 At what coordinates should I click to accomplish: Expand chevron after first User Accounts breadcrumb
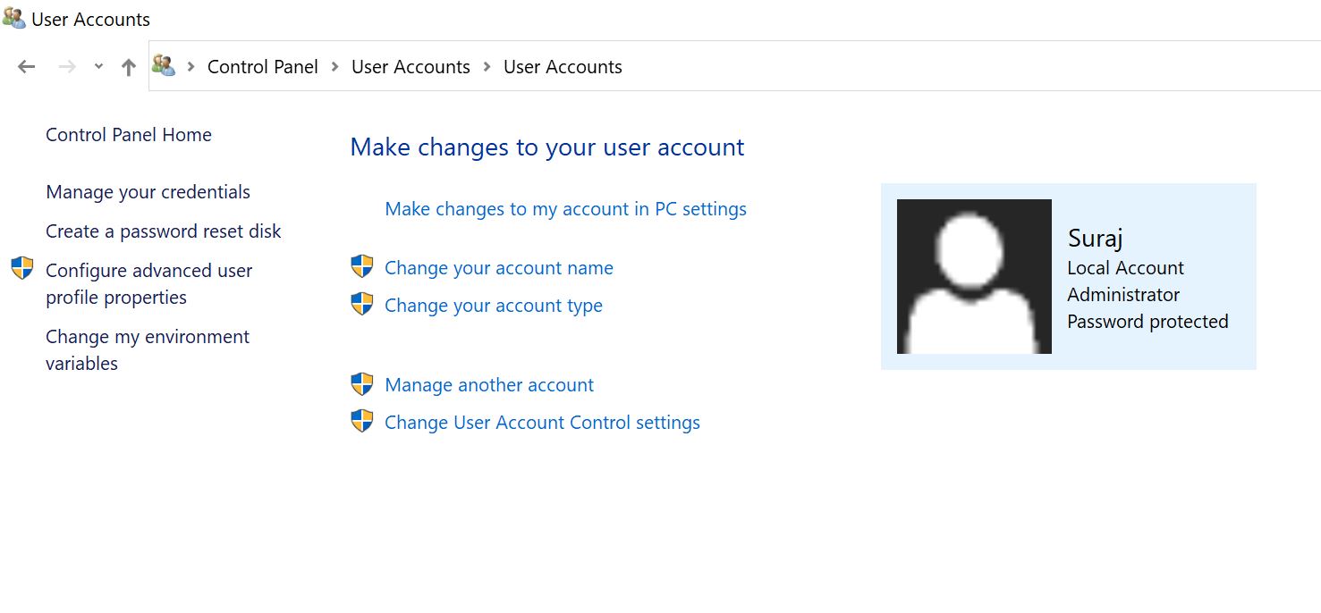[x=487, y=67]
